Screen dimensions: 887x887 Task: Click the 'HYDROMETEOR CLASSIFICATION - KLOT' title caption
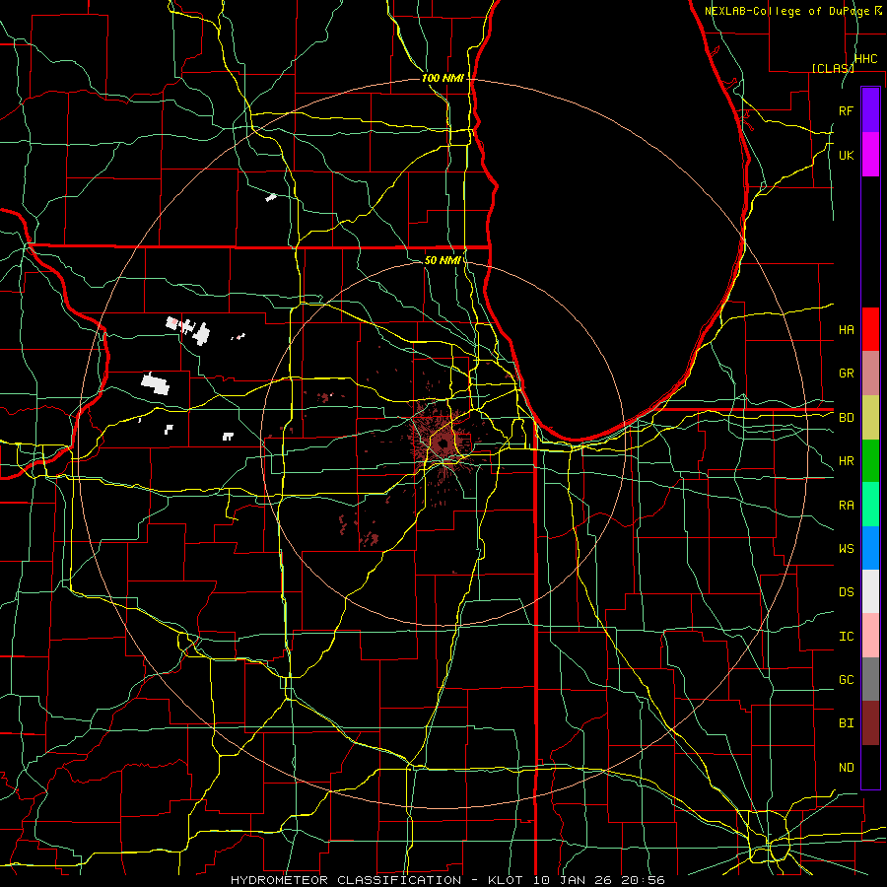pos(378,880)
